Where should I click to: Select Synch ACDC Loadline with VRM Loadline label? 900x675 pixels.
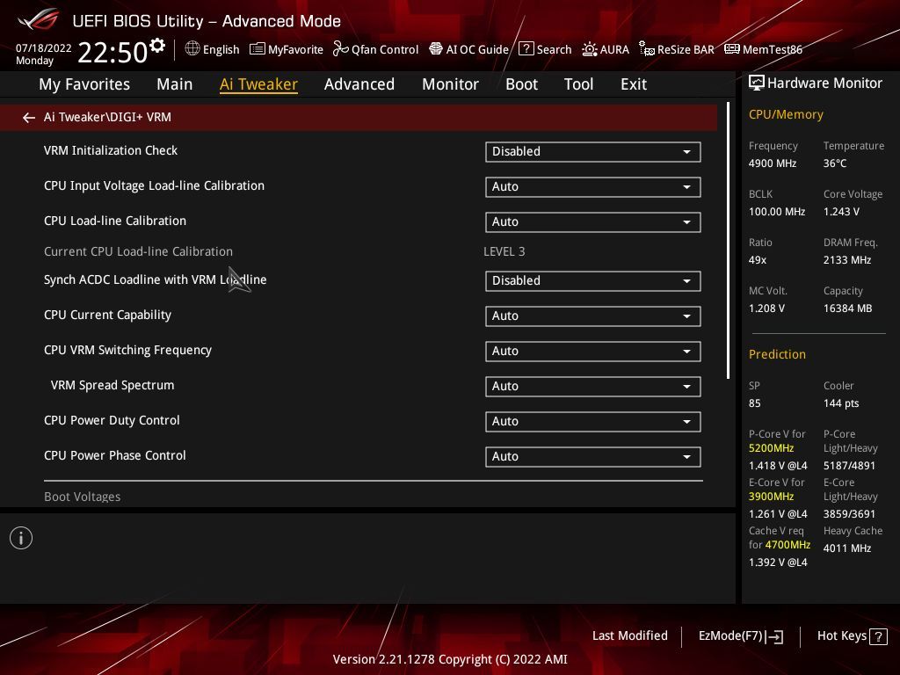coord(155,279)
